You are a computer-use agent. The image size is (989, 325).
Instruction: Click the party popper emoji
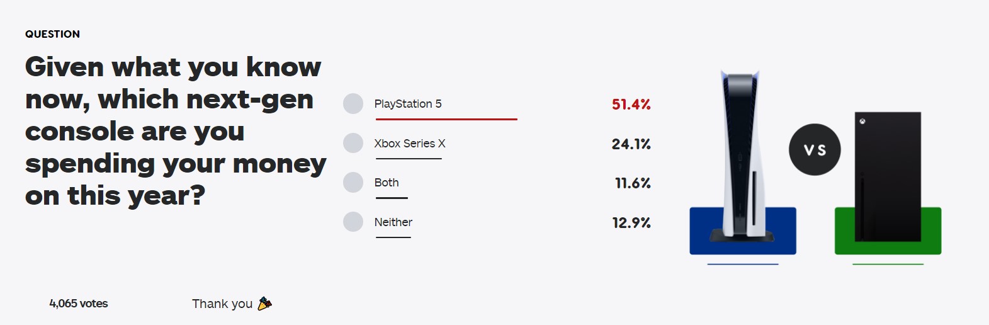pyautogui.click(x=265, y=304)
